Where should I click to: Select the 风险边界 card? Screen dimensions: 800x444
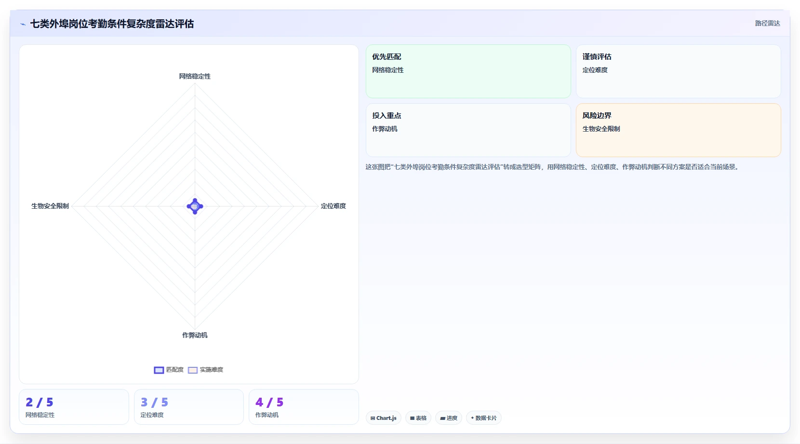pos(679,130)
